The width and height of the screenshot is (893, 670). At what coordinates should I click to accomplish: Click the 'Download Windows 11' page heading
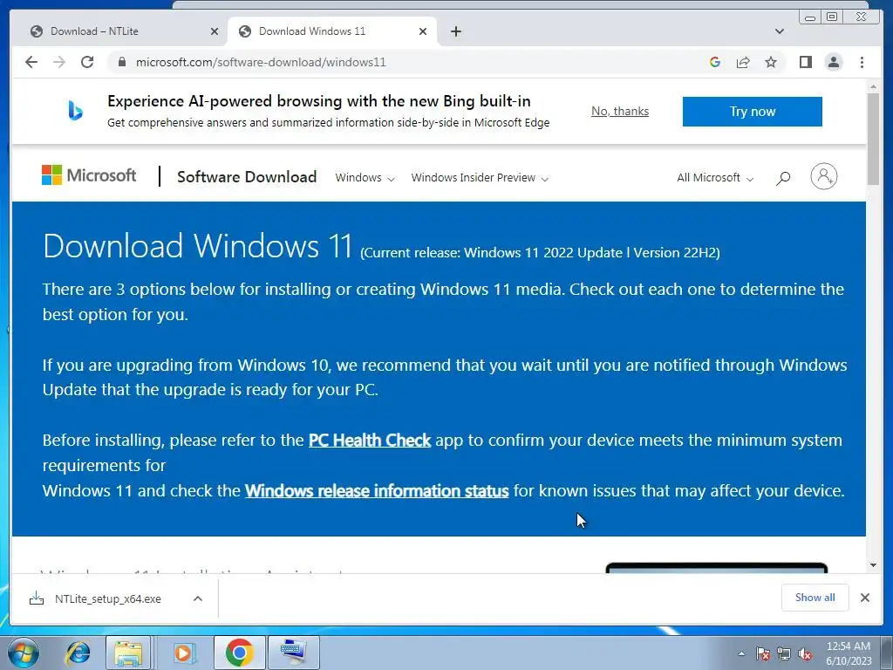(198, 245)
